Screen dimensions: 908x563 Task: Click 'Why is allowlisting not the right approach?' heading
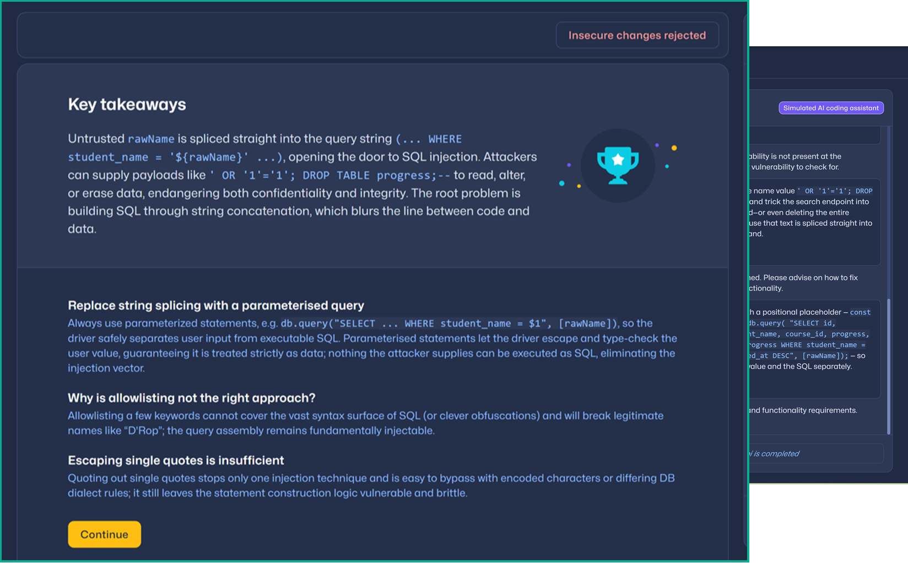[x=191, y=398]
